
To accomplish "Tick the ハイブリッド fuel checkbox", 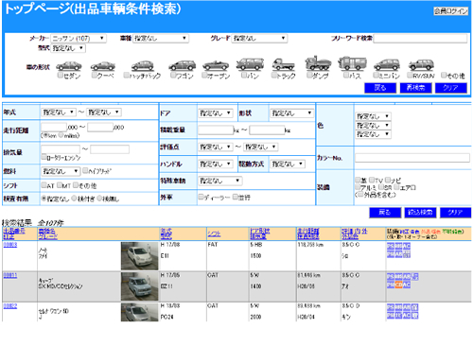I will pos(85,170).
